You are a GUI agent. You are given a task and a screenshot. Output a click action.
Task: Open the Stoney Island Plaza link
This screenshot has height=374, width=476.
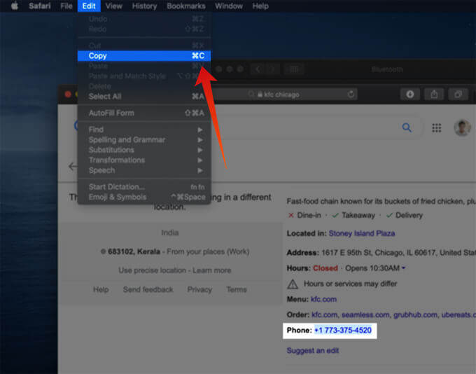click(x=362, y=233)
